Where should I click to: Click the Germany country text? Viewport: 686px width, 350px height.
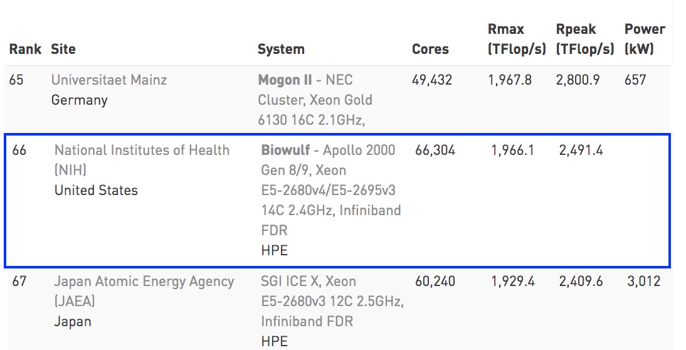click(x=79, y=100)
